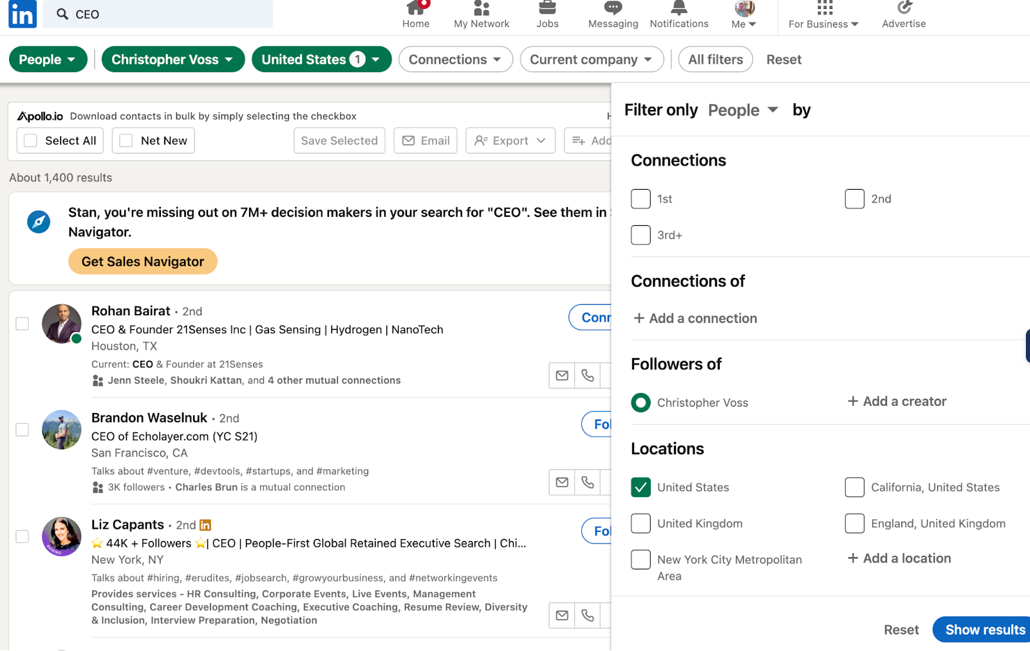The height and width of the screenshot is (651, 1030).
Task: Click Reset in the filter bar
Action: coord(783,59)
